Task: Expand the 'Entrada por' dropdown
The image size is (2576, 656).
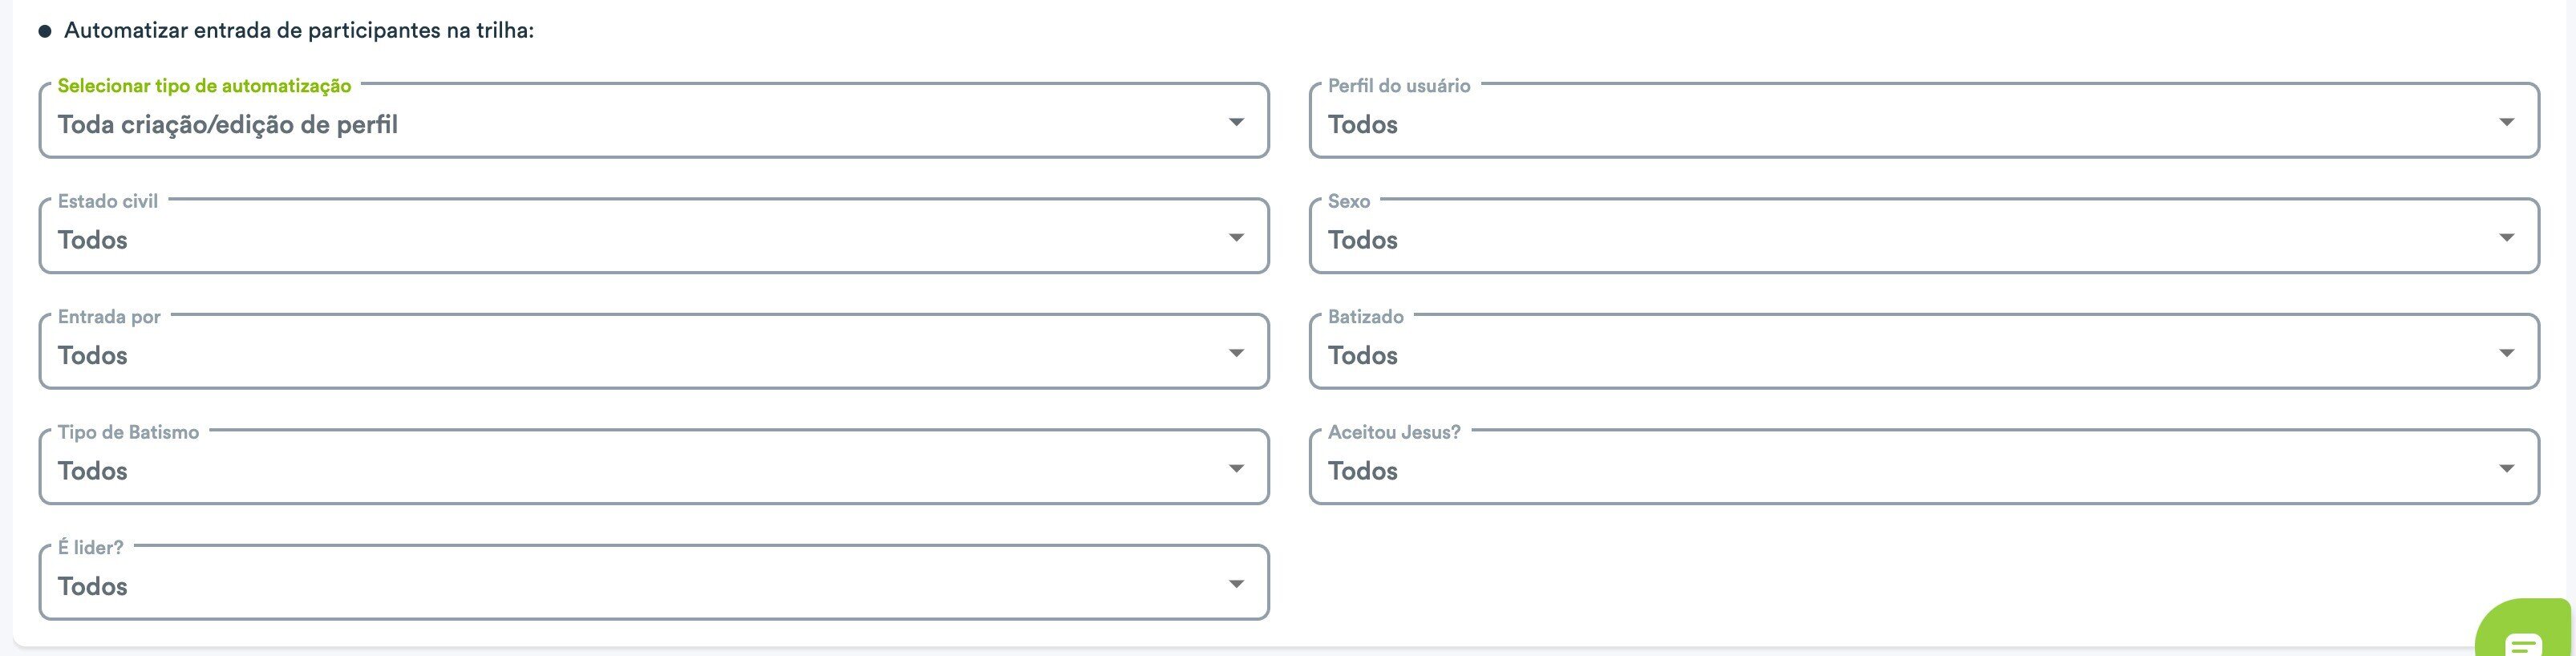Action: point(654,352)
